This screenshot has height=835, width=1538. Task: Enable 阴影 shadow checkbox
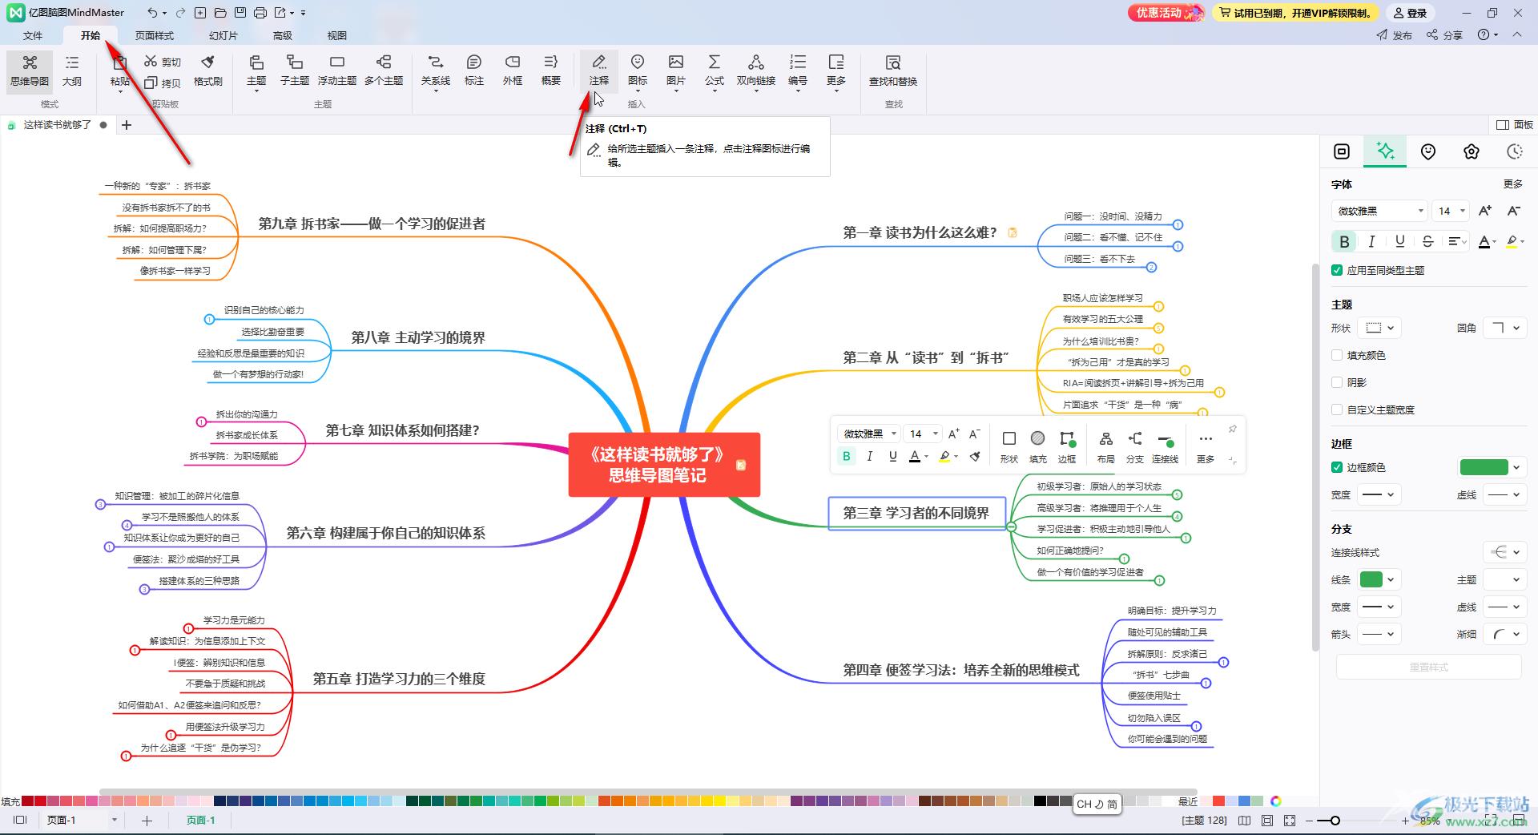click(x=1337, y=382)
